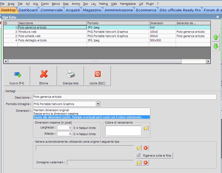Screen dimensions: 222x173
Task: Click Rigenera tutte le foto button
Action: (154, 156)
